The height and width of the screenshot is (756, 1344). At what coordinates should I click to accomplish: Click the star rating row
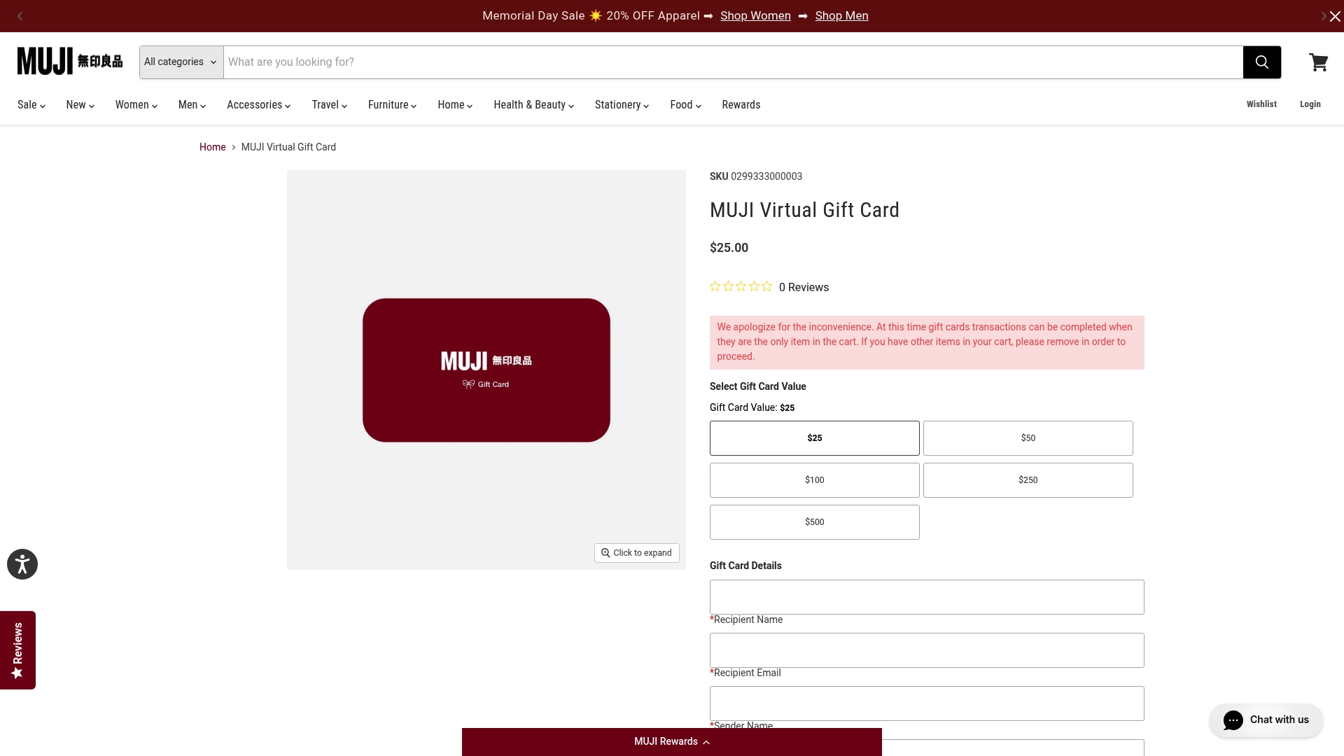pos(741,286)
